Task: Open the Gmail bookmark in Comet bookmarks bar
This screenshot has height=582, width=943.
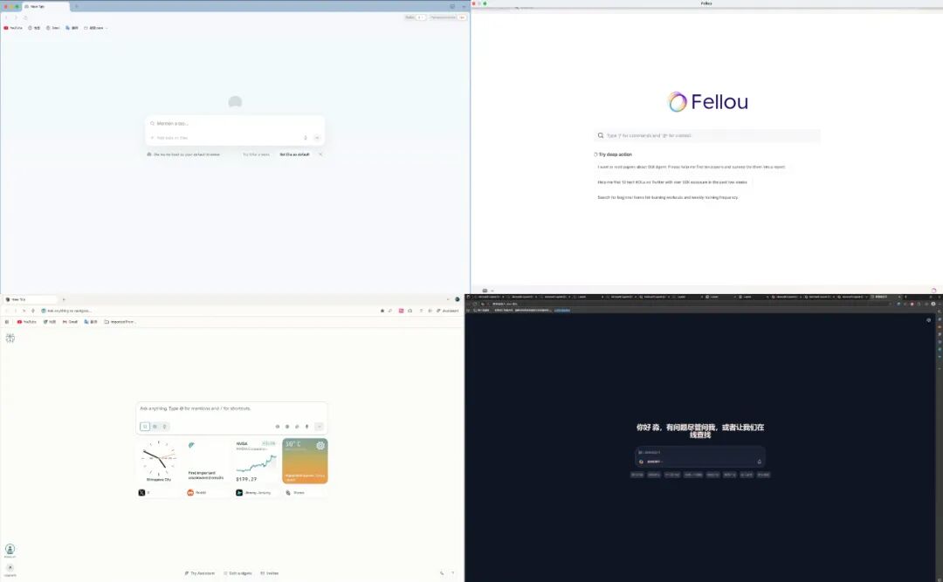Action: [71, 322]
